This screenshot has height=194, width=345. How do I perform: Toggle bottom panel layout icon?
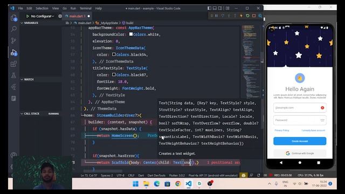click(x=215, y=8)
